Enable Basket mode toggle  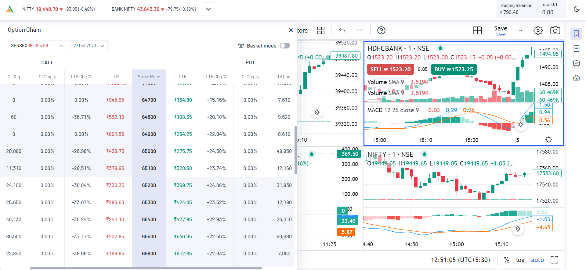pos(284,46)
